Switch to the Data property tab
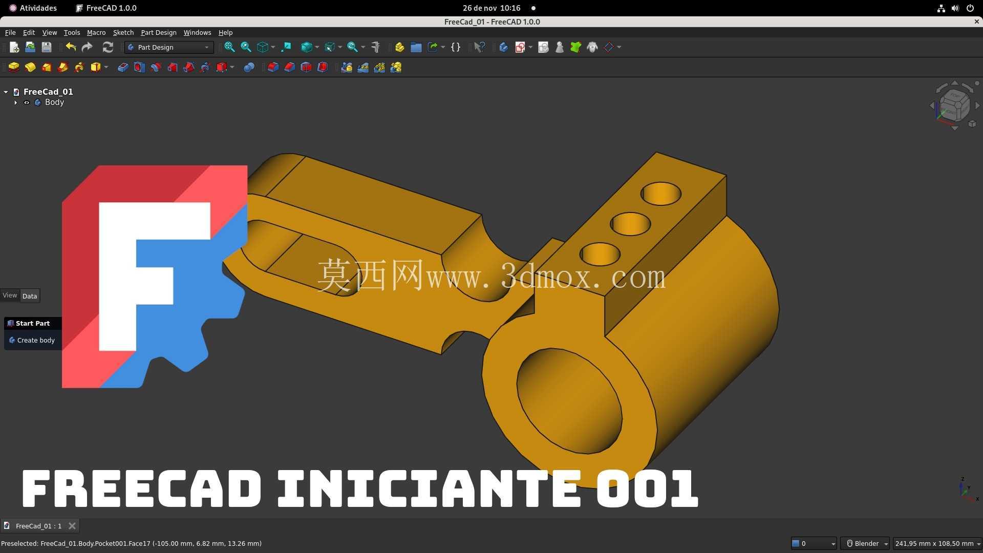The width and height of the screenshot is (983, 553). click(x=30, y=296)
